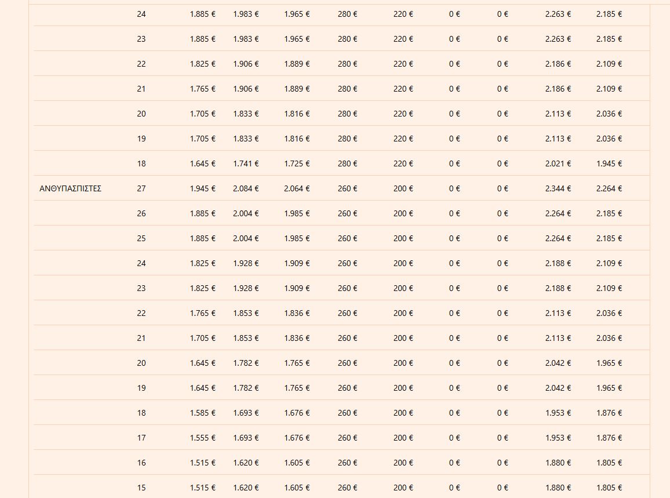Click the ΑΝΘΥΠΑΣΠΙΣΤΕΣ row label

(x=70, y=188)
